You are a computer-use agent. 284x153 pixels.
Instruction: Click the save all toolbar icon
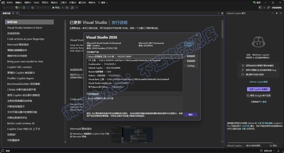pos(32,8)
